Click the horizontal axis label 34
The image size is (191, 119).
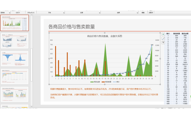[x=152, y=79]
